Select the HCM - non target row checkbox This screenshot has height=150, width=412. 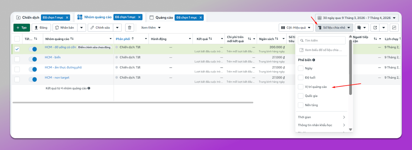[x=17, y=80]
